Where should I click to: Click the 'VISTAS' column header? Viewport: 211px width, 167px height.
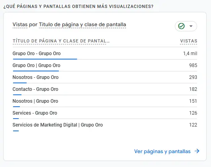point(189,41)
